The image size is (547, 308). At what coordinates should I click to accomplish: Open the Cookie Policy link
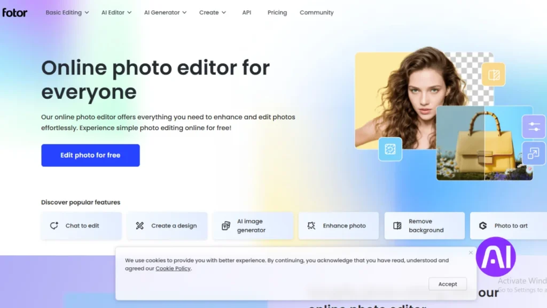click(x=173, y=268)
